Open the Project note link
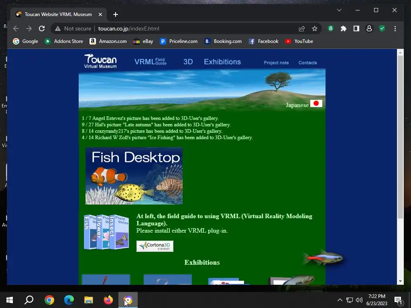The image size is (411, 308). [276, 63]
